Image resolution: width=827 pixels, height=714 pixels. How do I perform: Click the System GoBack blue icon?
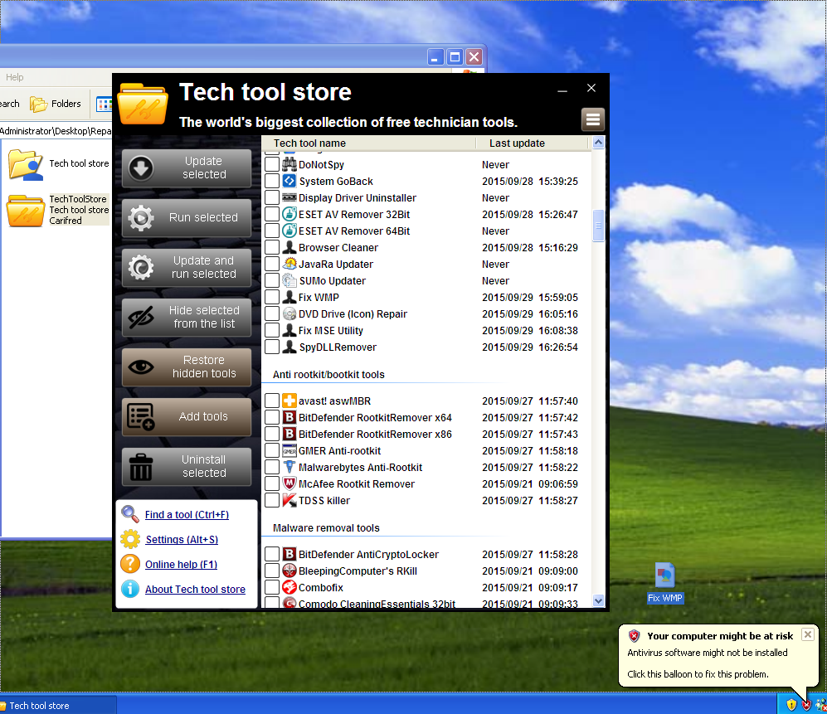[289, 181]
